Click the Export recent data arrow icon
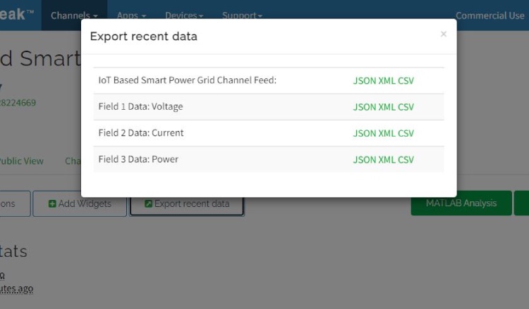The height and width of the screenshot is (309, 529). click(x=148, y=203)
